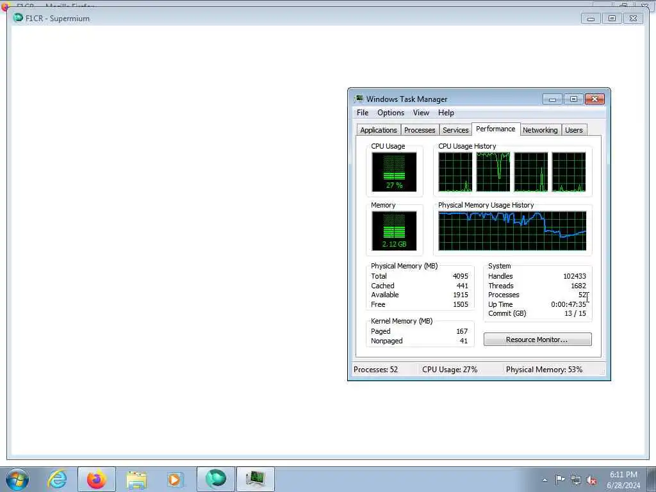The image size is (656, 492).
Task: Restore down the Supermium window
Action: pos(612,19)
